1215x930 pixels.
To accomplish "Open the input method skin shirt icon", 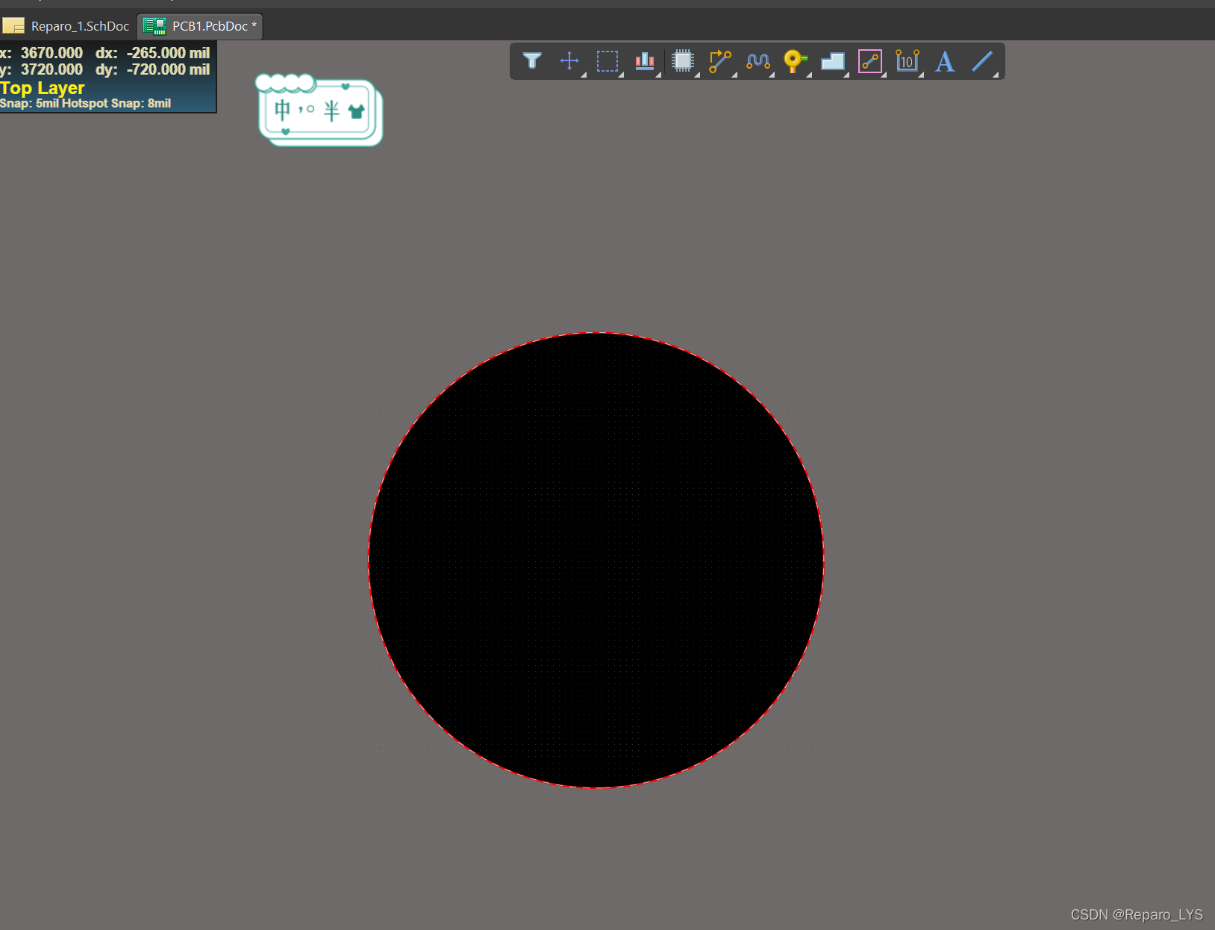I will tap(357, 111).
